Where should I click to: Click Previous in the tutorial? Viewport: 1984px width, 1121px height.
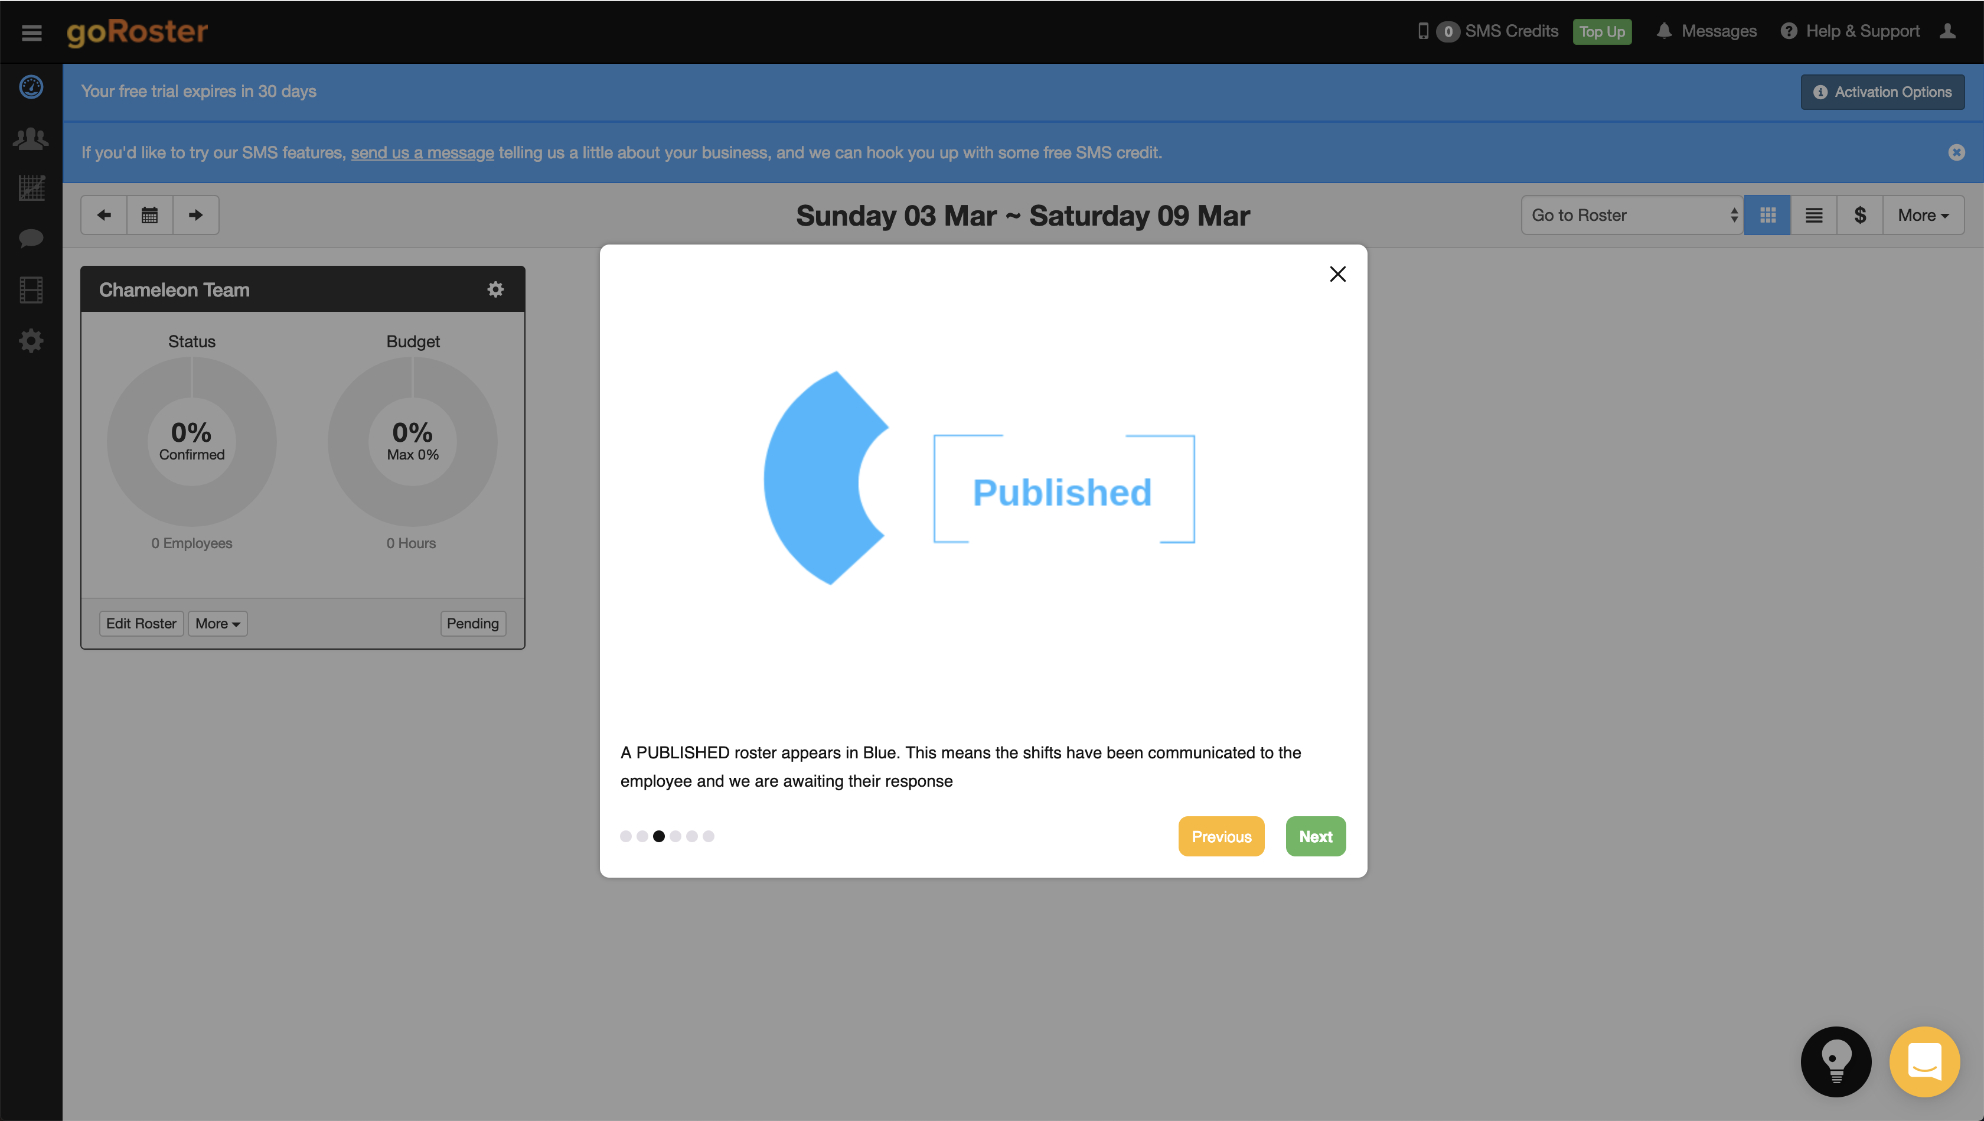[x=1222, y=836]
